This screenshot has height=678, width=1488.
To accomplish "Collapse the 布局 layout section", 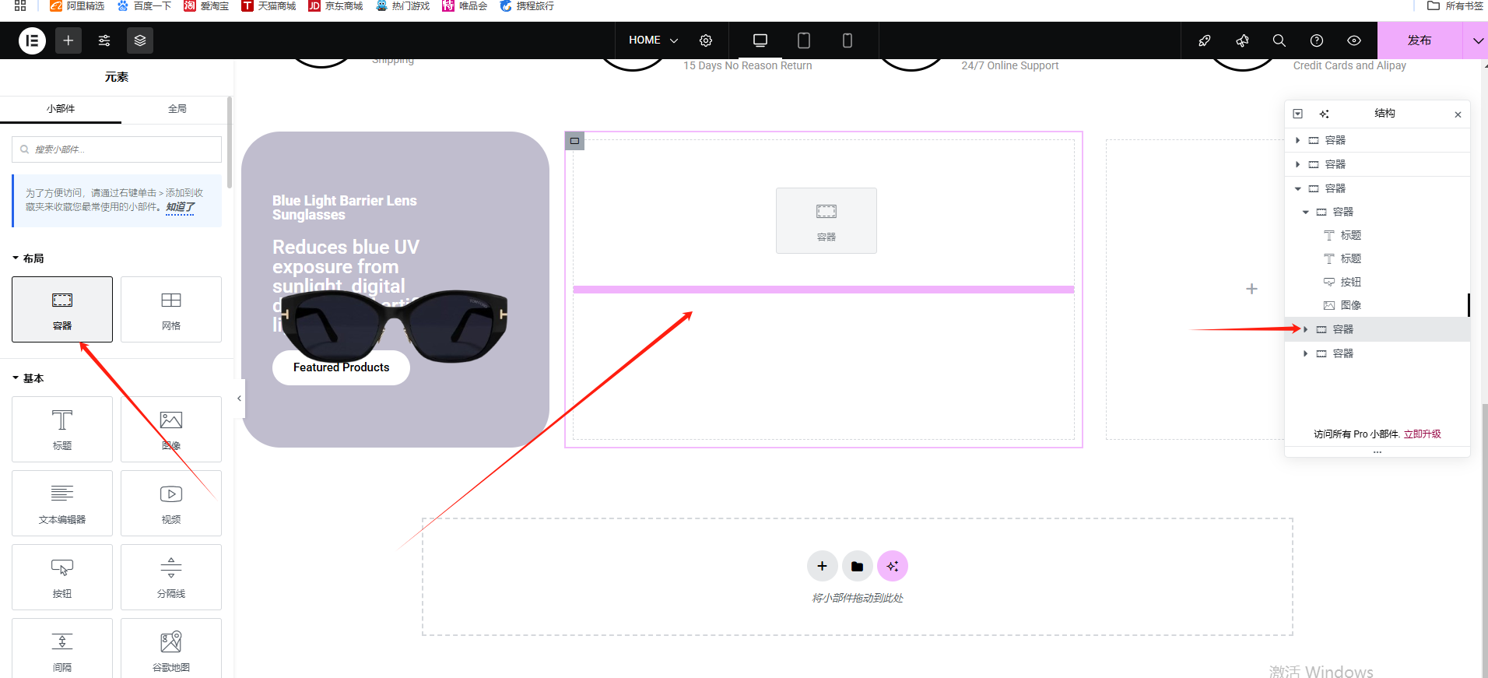I will 28,258.
